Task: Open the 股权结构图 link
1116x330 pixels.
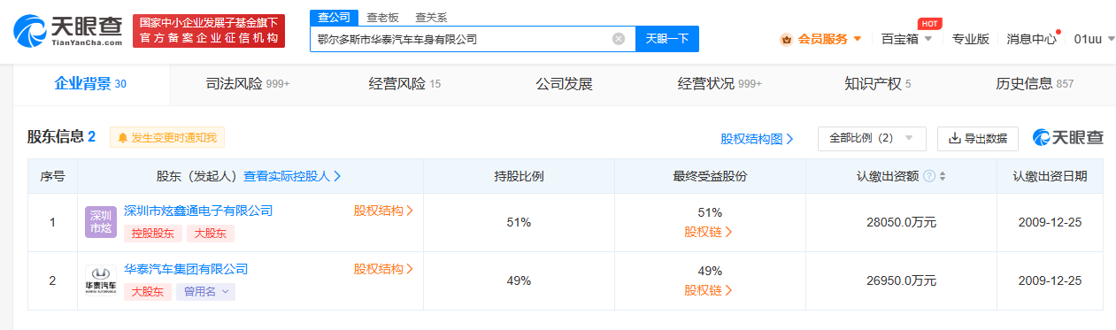Action: tap(757, 139)
